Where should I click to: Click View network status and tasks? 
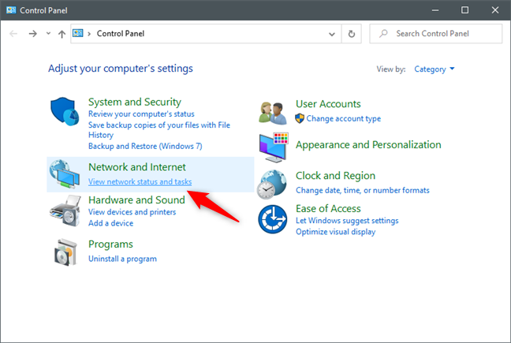[140, 182]
